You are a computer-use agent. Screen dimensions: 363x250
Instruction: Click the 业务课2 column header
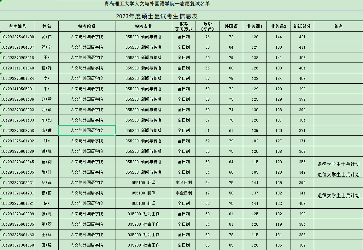[278, 26]
